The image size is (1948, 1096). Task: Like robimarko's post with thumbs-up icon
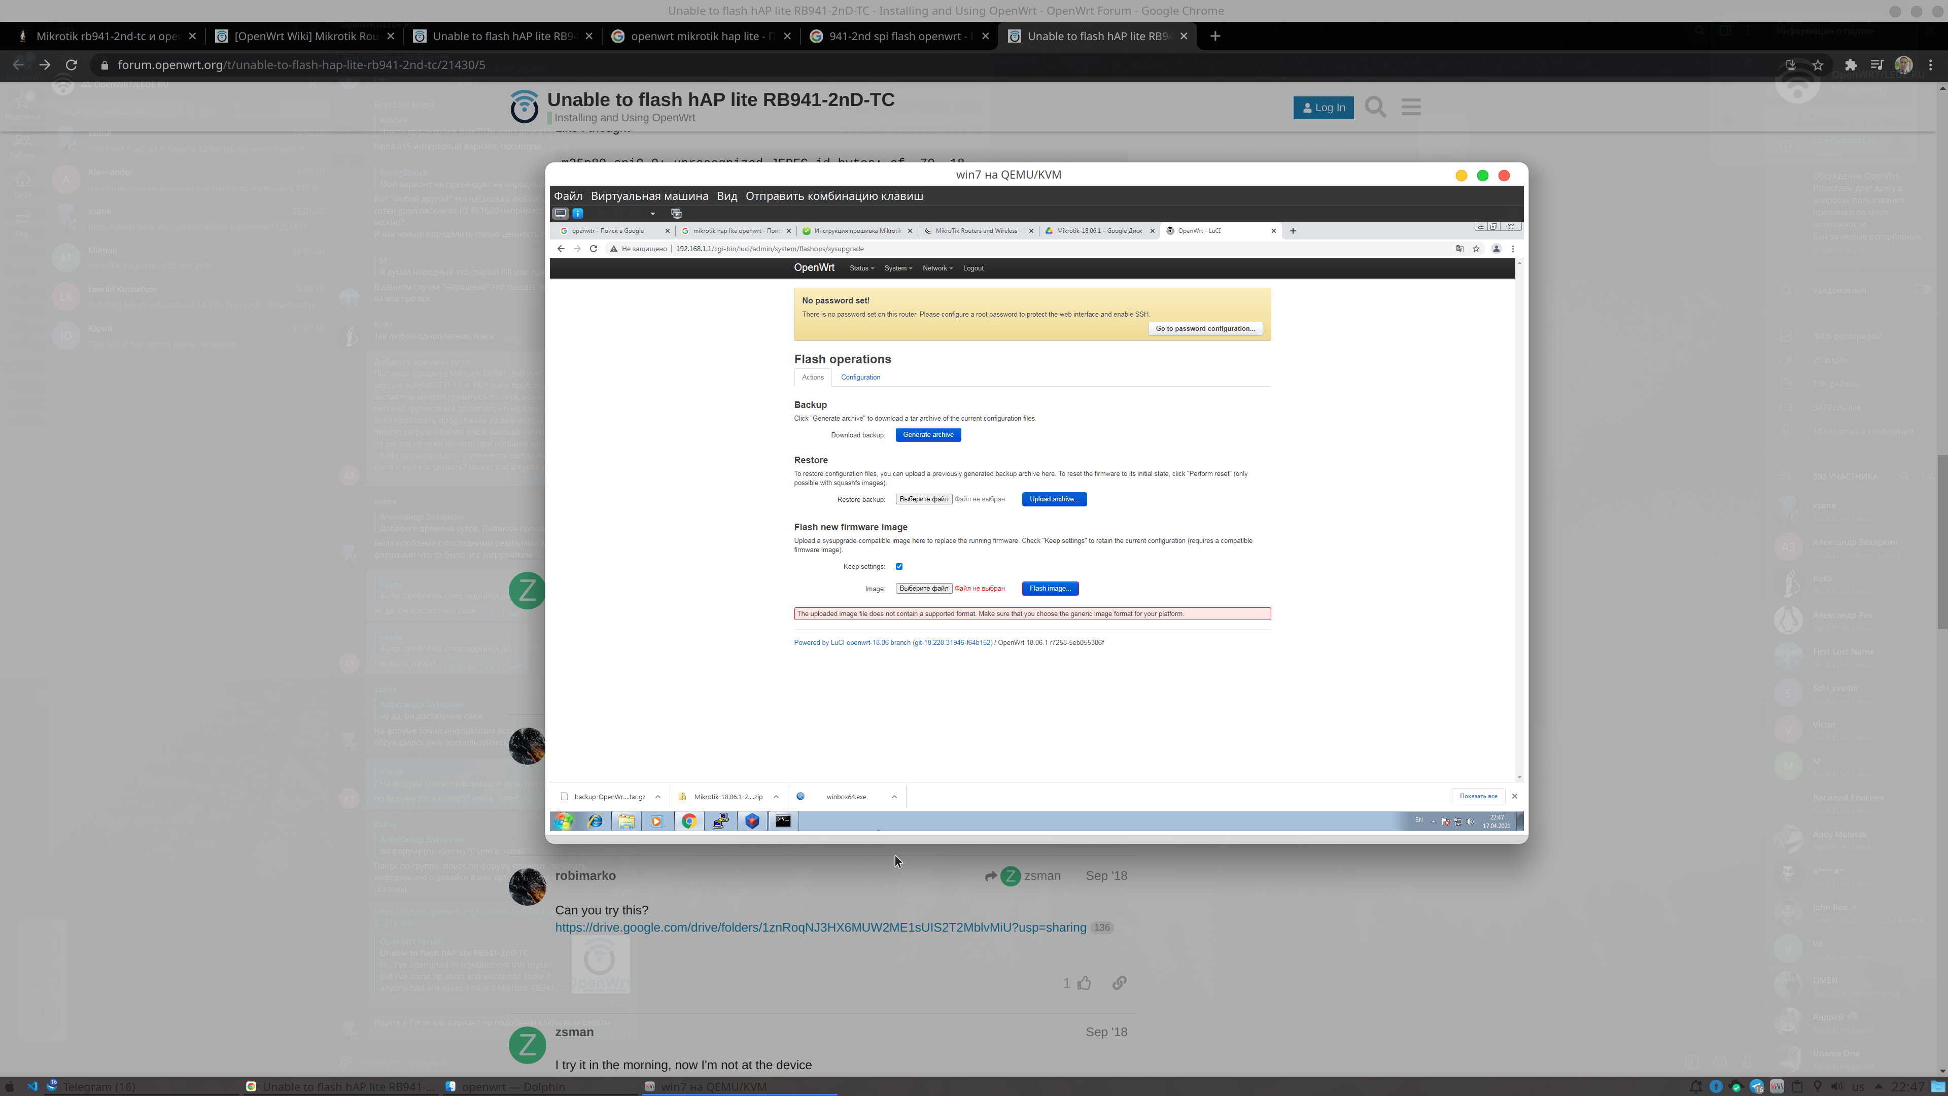(x=1085, y=982)
